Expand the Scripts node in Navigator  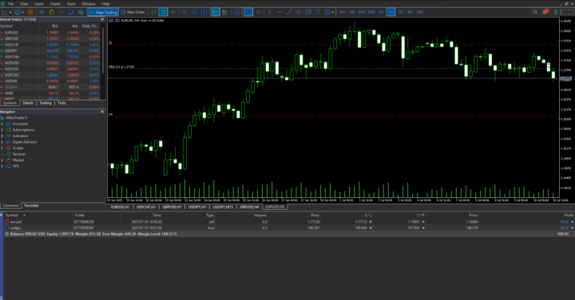2,148
